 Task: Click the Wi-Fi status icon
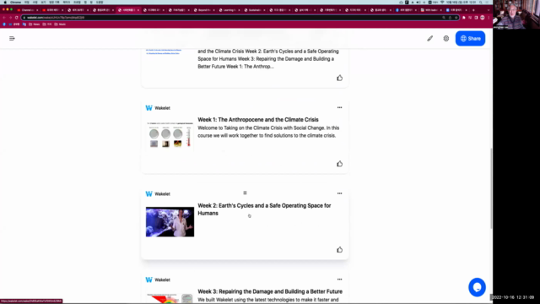[442, 2]
